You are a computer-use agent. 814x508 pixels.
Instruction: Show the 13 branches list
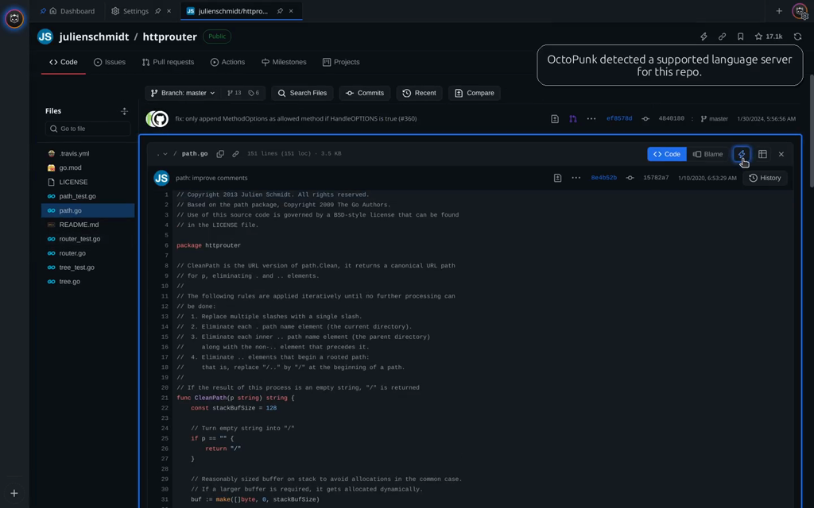pyautogui.click(x=235, y=93)
